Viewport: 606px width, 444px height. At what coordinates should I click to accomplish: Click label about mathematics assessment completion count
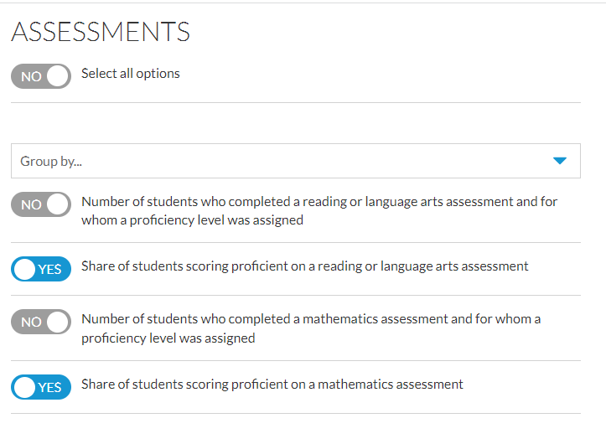point(311,328)
